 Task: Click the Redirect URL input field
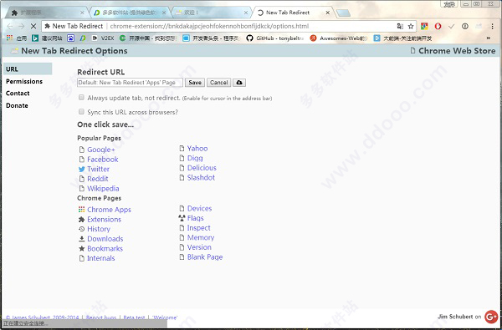click(x=130, y=83)
